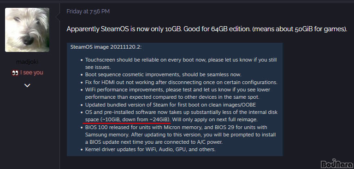Click the Kernel driver updates bullet
354x169 pixels.
tap(150, 149)
